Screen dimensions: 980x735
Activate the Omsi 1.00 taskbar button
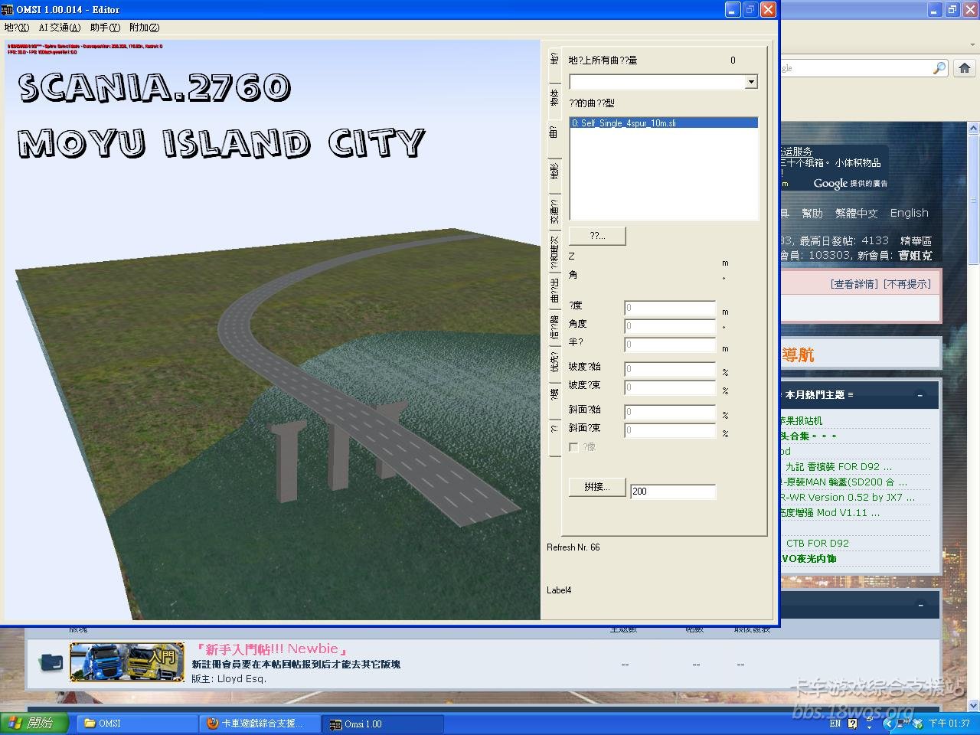(x=383, y=724)
